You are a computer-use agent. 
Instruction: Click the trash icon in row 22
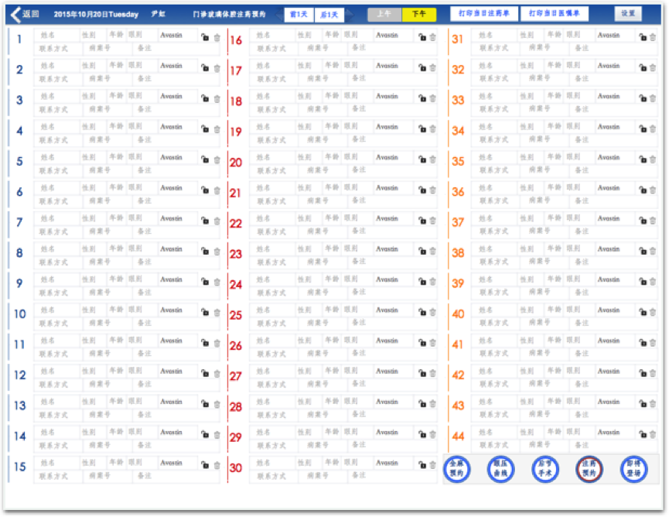(433, 221)
